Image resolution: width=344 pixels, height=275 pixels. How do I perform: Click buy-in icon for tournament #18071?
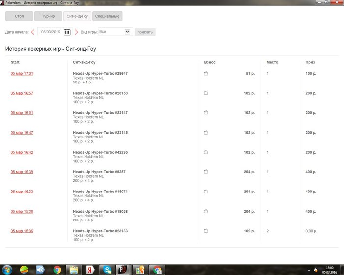tap(206, 192)
